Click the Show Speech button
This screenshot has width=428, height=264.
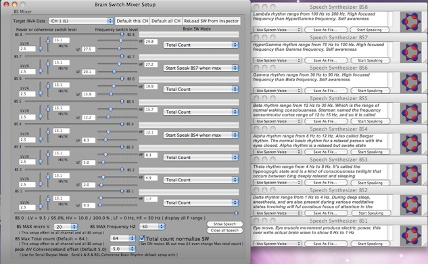[x=224, y=224]
